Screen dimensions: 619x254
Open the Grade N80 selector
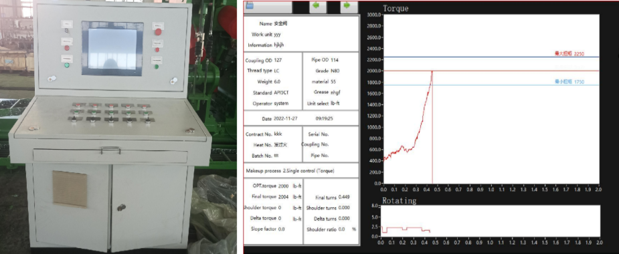335,71
